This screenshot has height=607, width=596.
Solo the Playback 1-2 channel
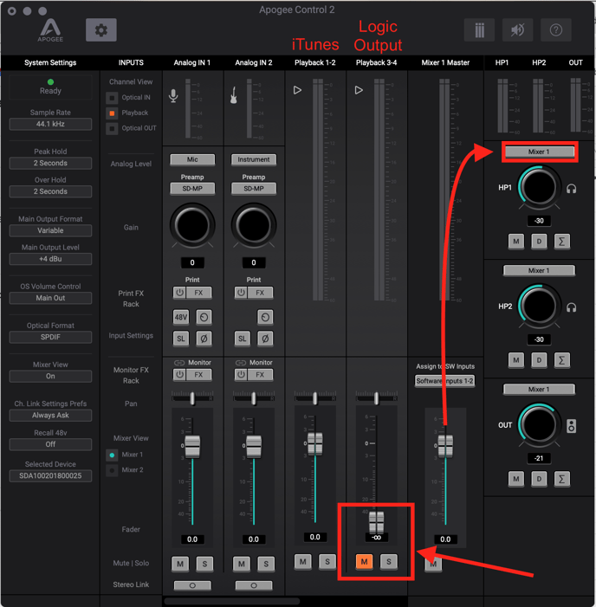327,561
